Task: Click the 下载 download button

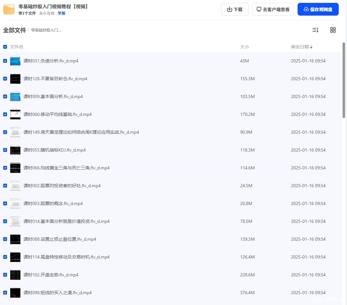Action: tap(234, 10)
